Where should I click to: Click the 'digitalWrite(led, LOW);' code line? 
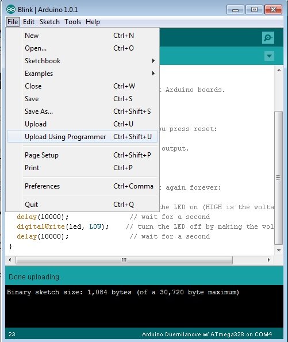[63, 226]
